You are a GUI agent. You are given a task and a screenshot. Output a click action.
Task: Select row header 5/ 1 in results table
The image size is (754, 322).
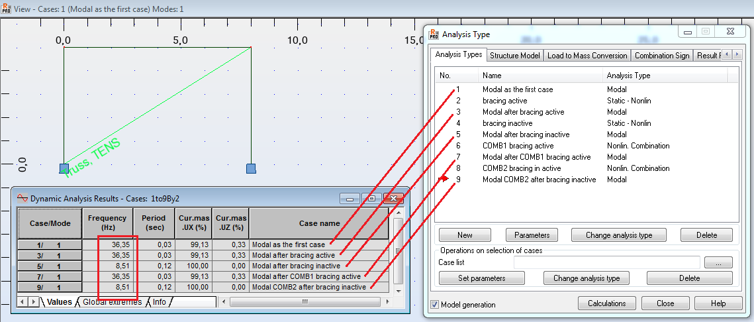click(x=50, y=266)
